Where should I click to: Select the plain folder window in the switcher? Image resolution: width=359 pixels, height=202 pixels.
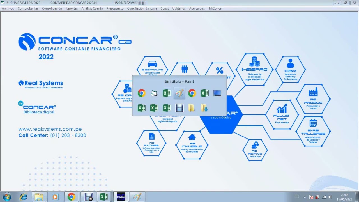click(192, 108)
